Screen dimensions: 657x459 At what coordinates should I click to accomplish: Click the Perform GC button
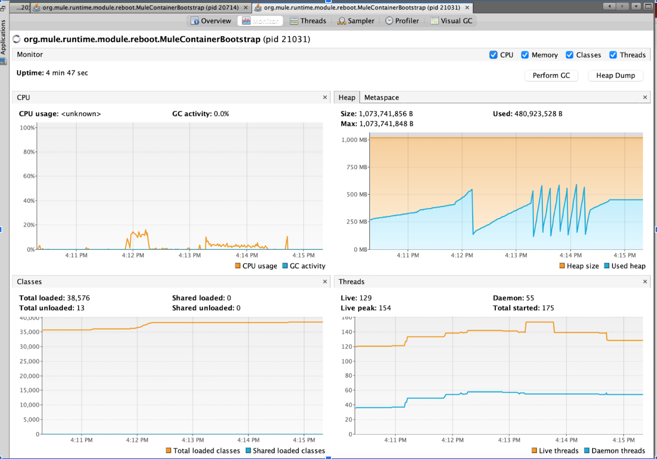(551, 75)
